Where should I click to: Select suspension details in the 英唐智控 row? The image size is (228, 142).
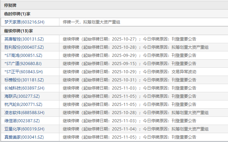[129, 39]
